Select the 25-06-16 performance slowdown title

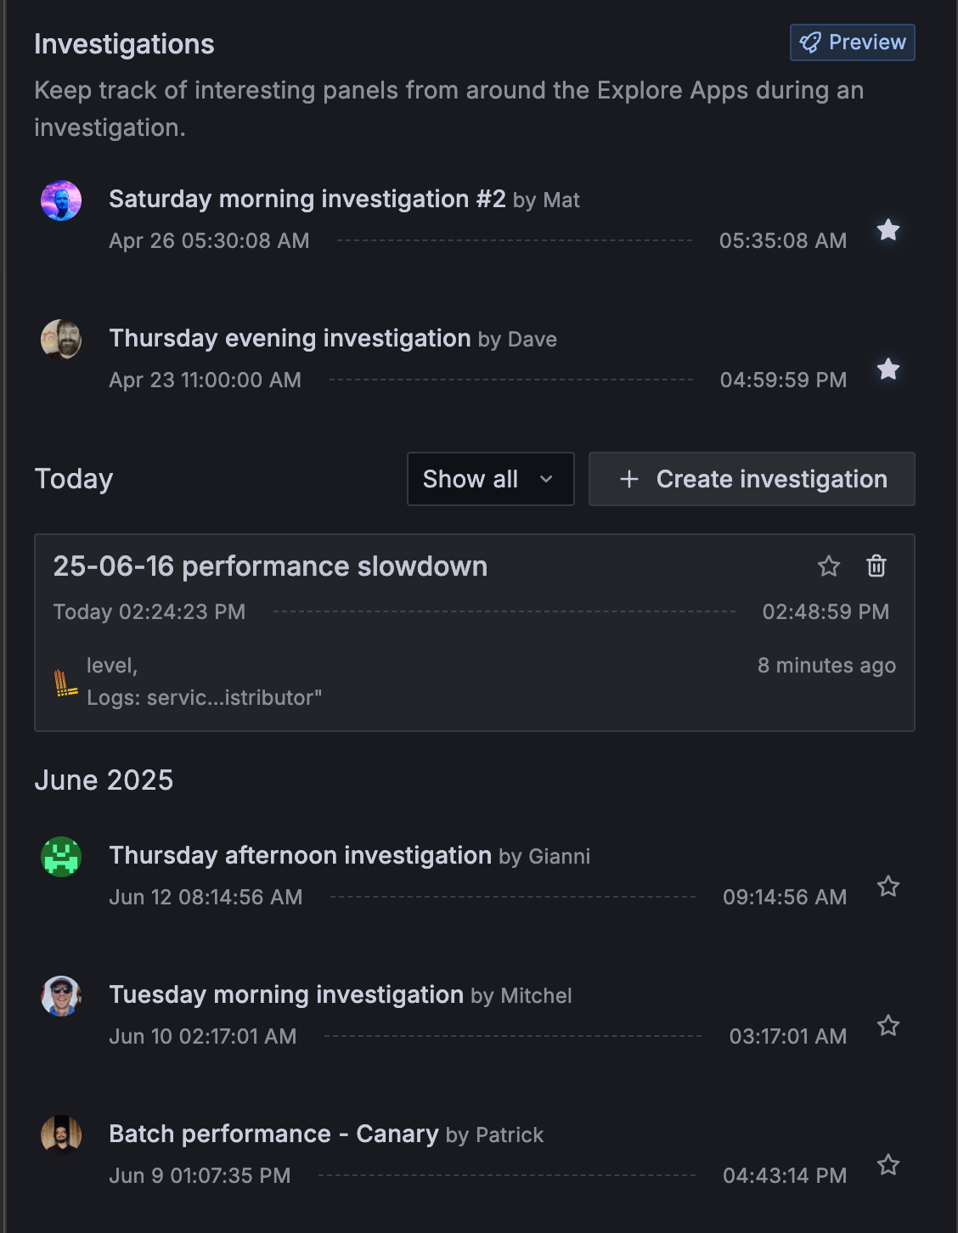270,566
